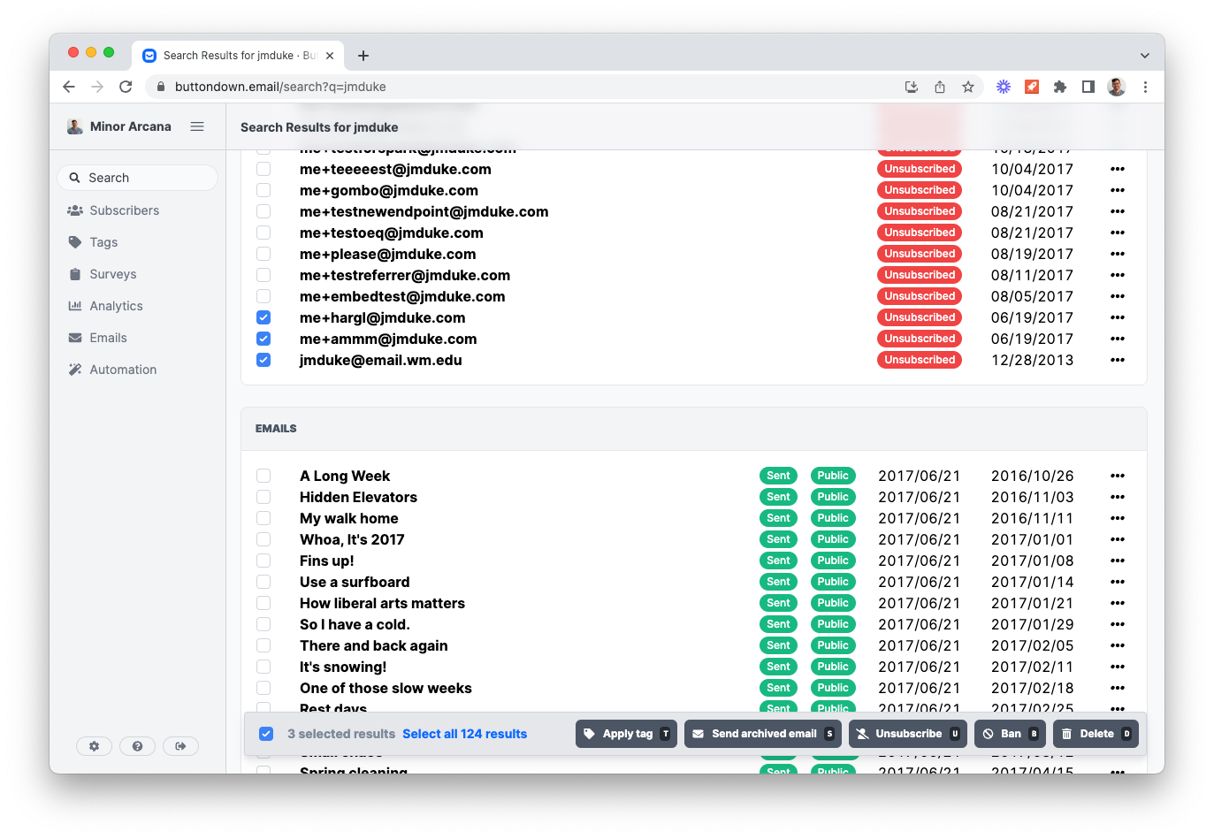1214x839 pixels.
Task: Log out using the exit icon
Action: pos(180,746)
